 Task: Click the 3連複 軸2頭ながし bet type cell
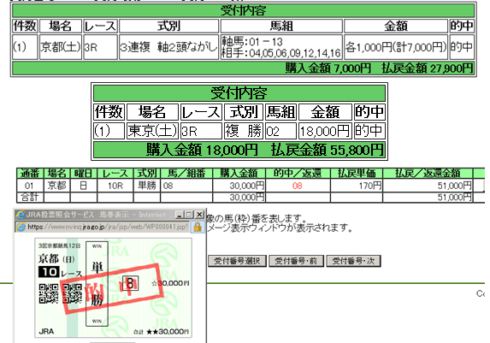pyautogui.click(x=168, y=47)
